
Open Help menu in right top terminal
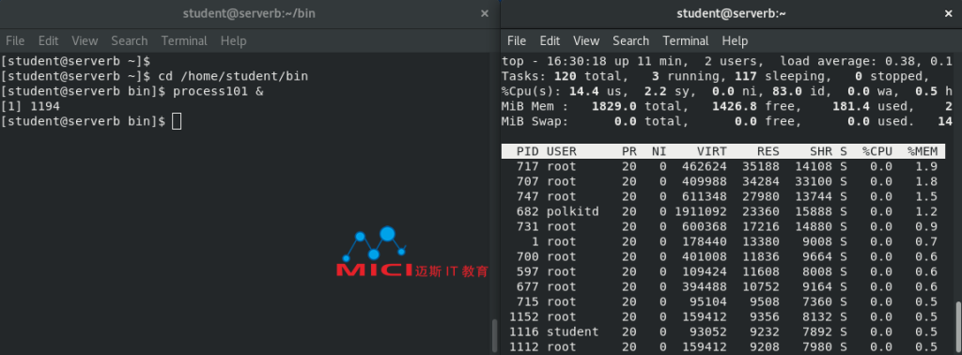tap(735, 41)
